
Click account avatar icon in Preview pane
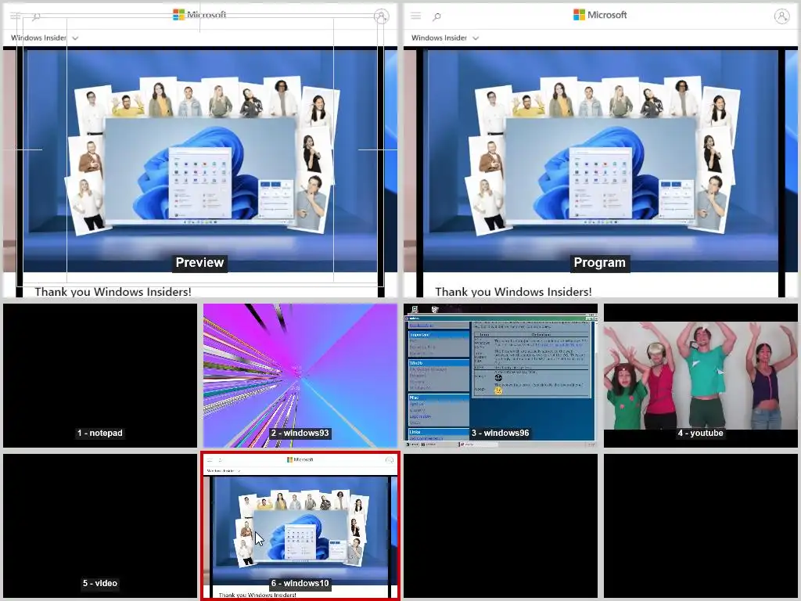click(381, 16)
